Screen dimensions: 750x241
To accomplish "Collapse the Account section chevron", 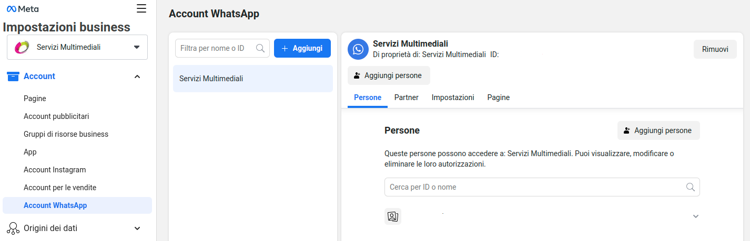I will point(137,76).
